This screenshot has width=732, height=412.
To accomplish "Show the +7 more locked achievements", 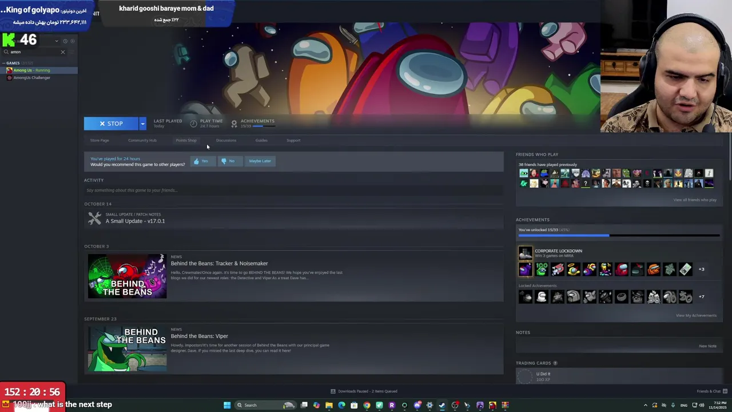I will point(701,296).
